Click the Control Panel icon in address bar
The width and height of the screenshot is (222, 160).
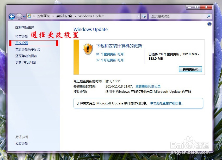click(x=29, y=16)
